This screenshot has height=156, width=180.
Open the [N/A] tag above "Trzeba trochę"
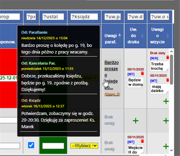click(x=154, y=58)
